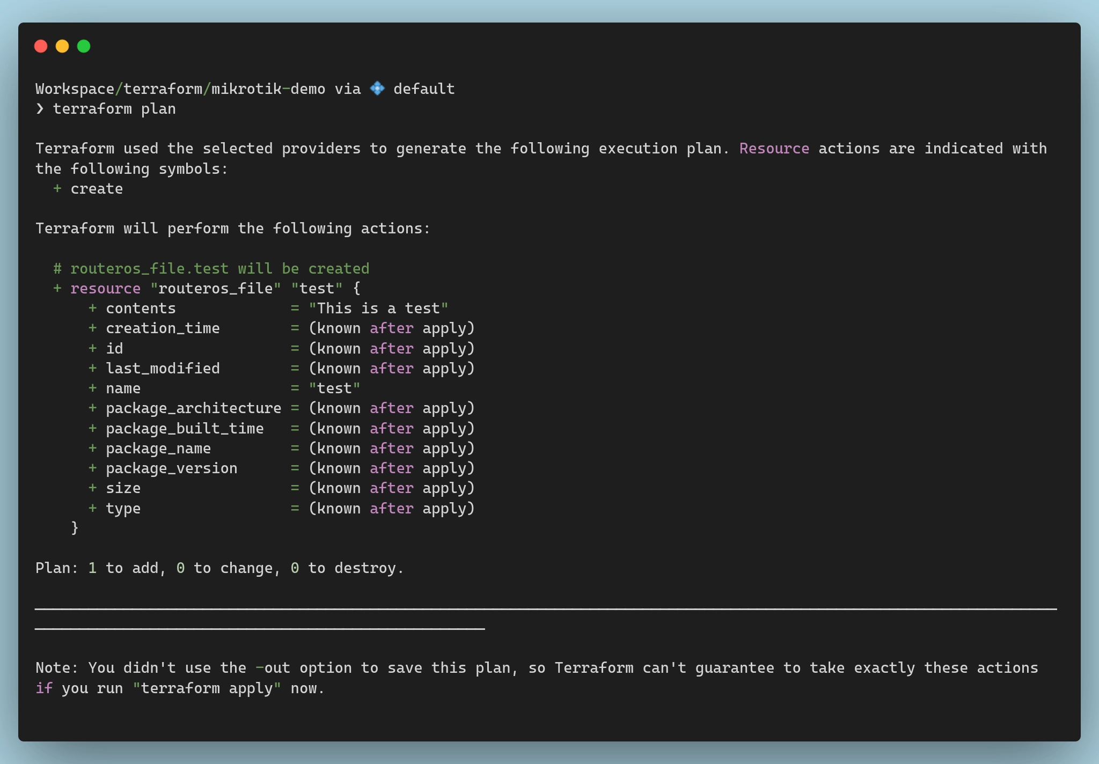This screenshot has width=1099, height=764.
Task: Click the green maximize window button
Action: coord(84,46)
